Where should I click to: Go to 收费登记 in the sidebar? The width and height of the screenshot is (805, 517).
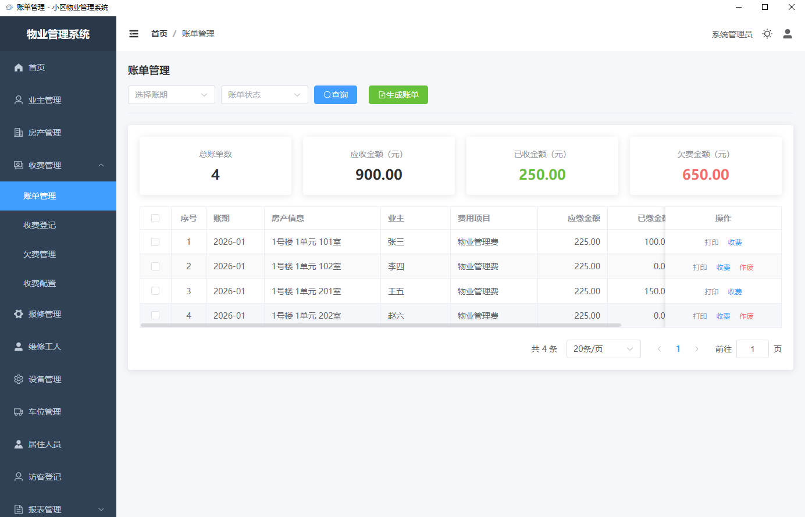[40, 225]
